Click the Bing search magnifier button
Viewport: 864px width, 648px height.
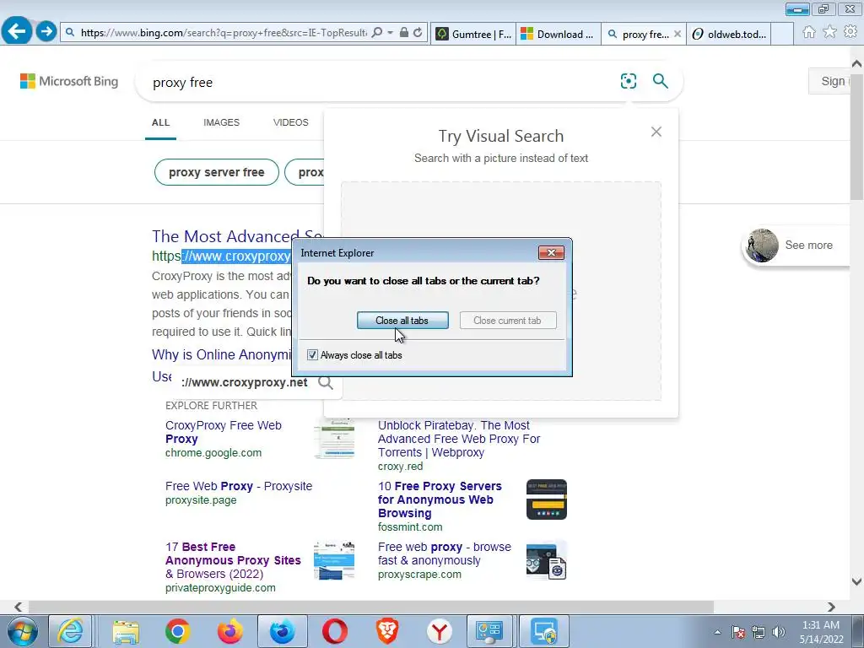[x=660, y=81]
